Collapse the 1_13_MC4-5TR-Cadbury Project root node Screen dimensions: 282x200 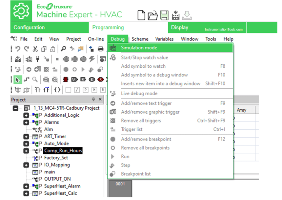tap(16, 108)
